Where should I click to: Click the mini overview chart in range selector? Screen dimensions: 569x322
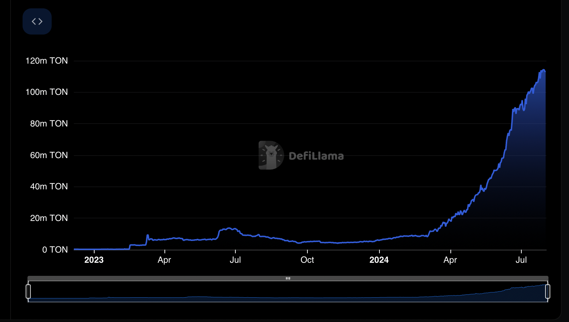[x=288, y=291]
